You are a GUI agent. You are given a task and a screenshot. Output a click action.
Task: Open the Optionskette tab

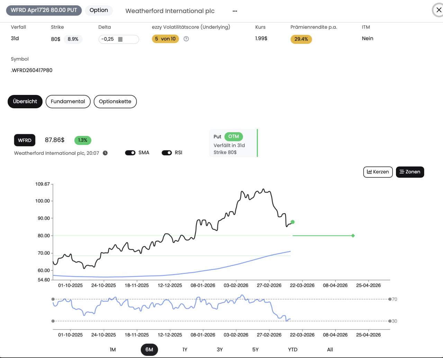point(115,102)
